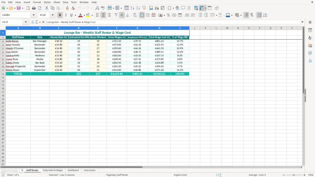Open Find & Replace icon
The image size is (315, 177).
(x=97, y=8)
